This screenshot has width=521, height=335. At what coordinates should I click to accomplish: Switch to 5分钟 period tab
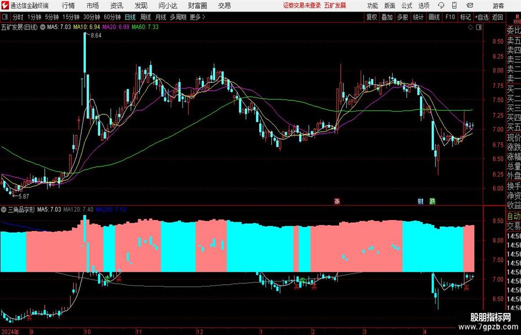click(52, 17)
